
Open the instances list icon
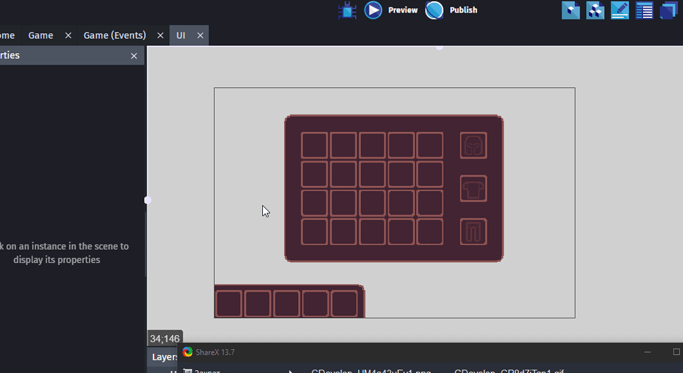click(644, 11)
